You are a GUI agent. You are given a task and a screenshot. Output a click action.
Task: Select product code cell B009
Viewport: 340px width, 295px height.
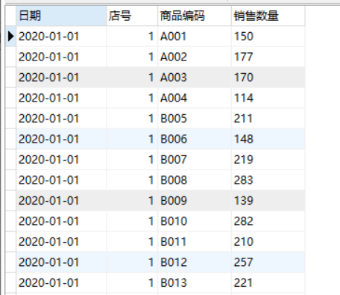tap(195, 201)
